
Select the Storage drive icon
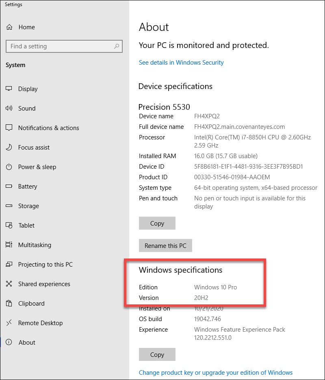click(9, 206)
